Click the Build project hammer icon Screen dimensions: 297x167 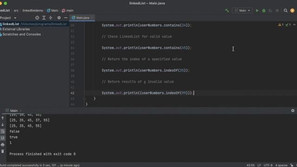(x=227, y=10)
